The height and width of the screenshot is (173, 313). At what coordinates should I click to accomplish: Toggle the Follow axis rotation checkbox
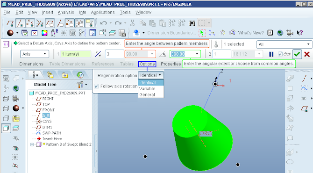pos(96,86)
